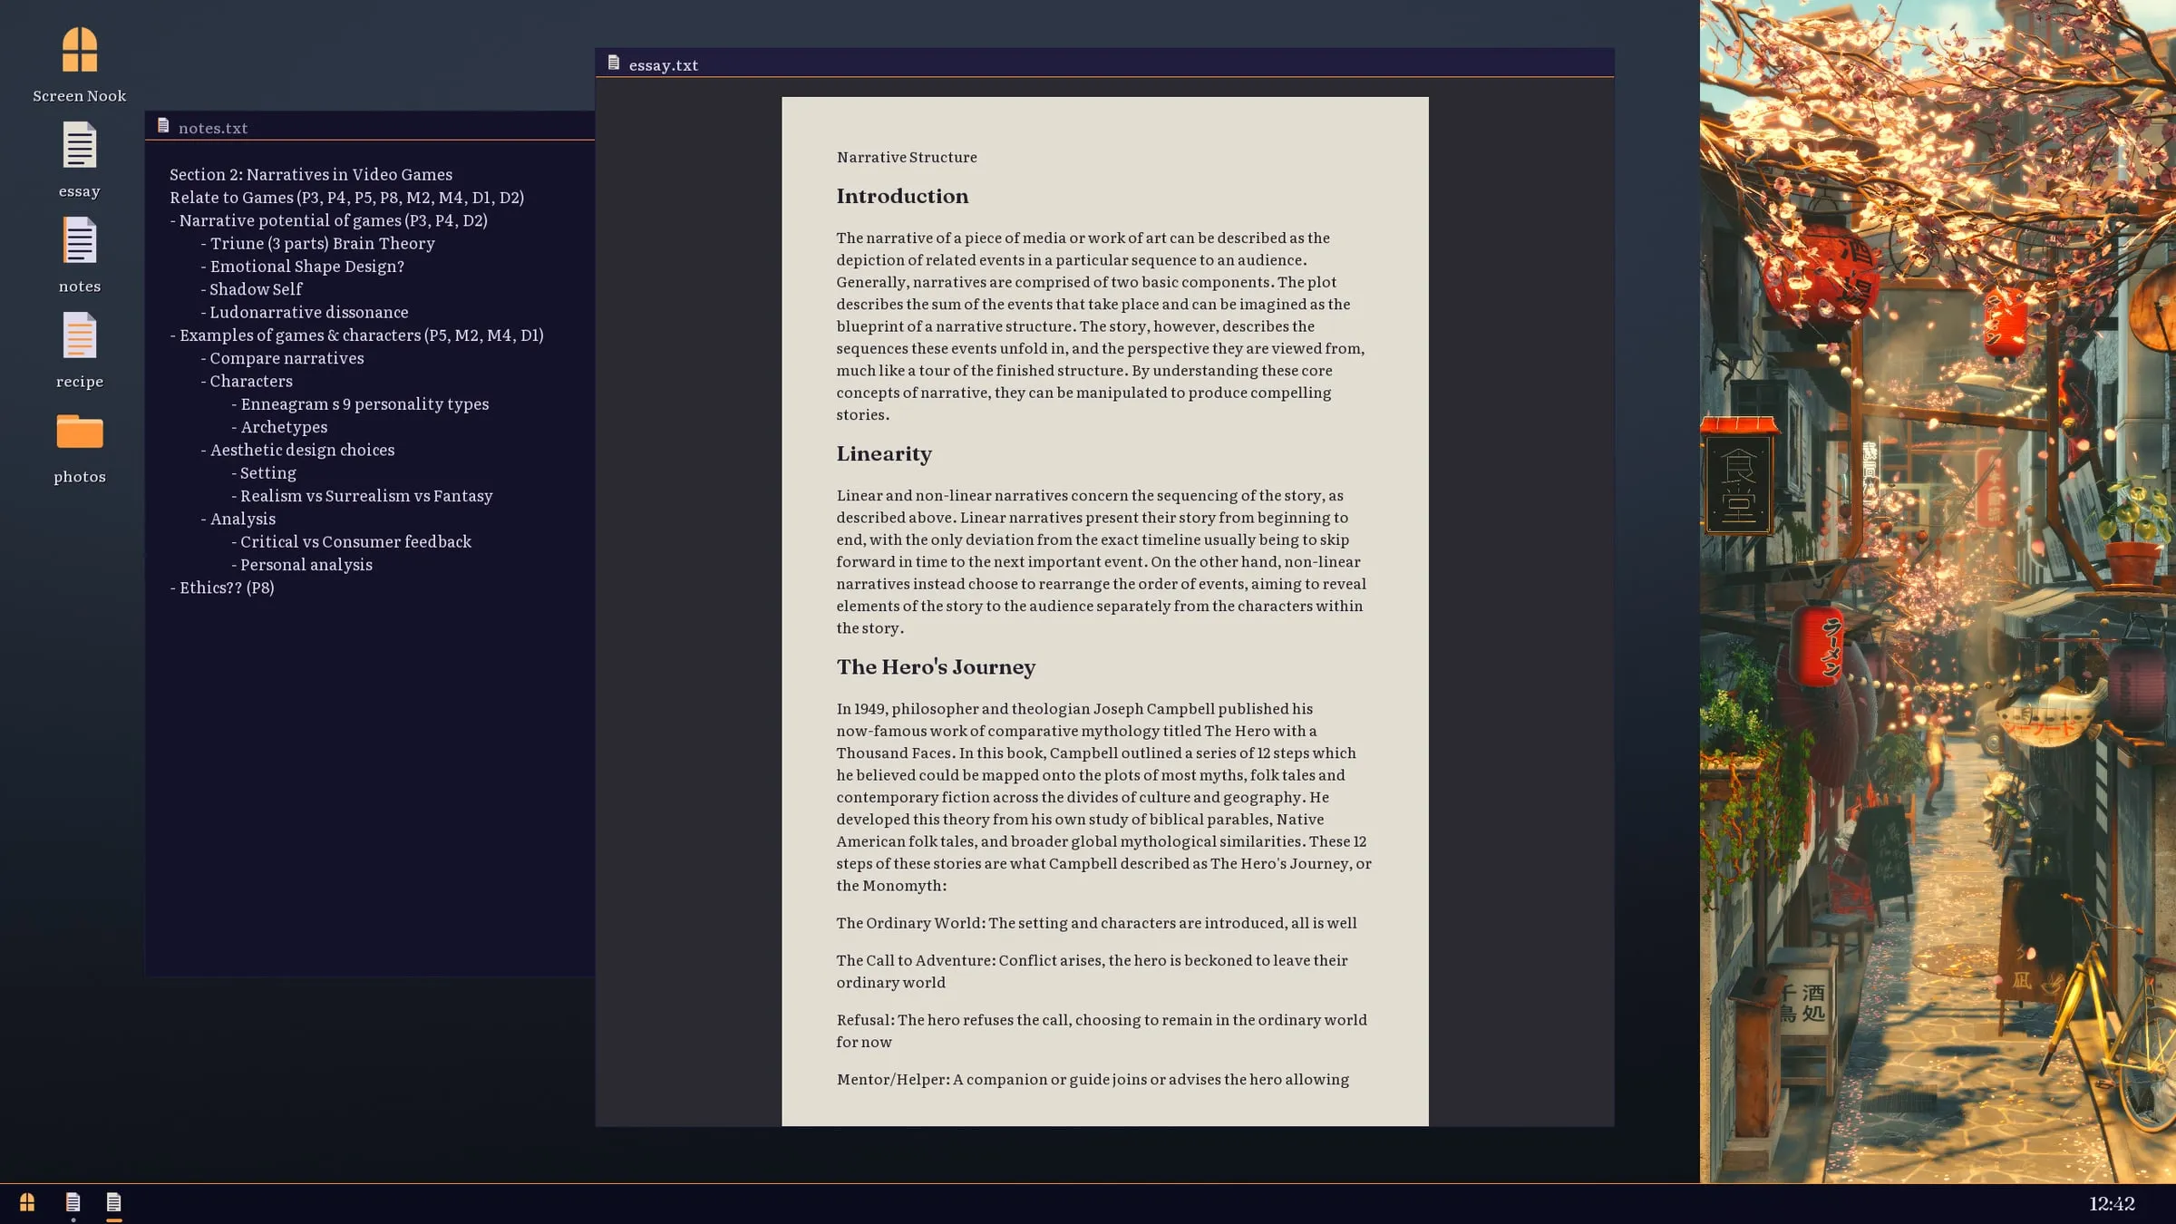
Task: Click the notes.txt window title
Action: click(x=213, y=128)
